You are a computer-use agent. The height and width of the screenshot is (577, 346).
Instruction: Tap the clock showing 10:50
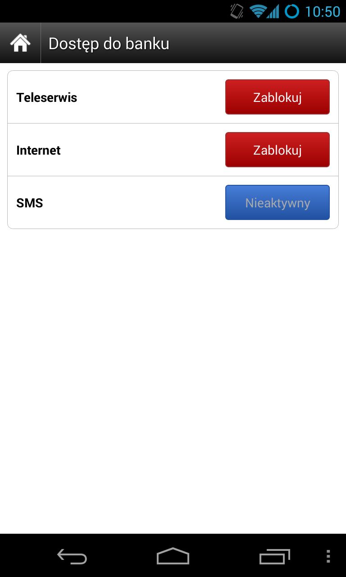tap(323, 11)
